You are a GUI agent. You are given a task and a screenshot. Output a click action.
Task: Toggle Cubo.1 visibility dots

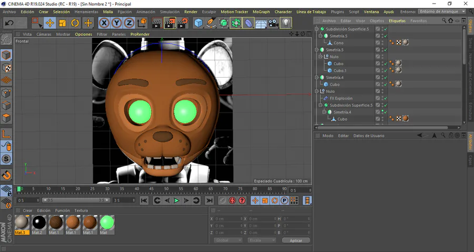[382, 70]
